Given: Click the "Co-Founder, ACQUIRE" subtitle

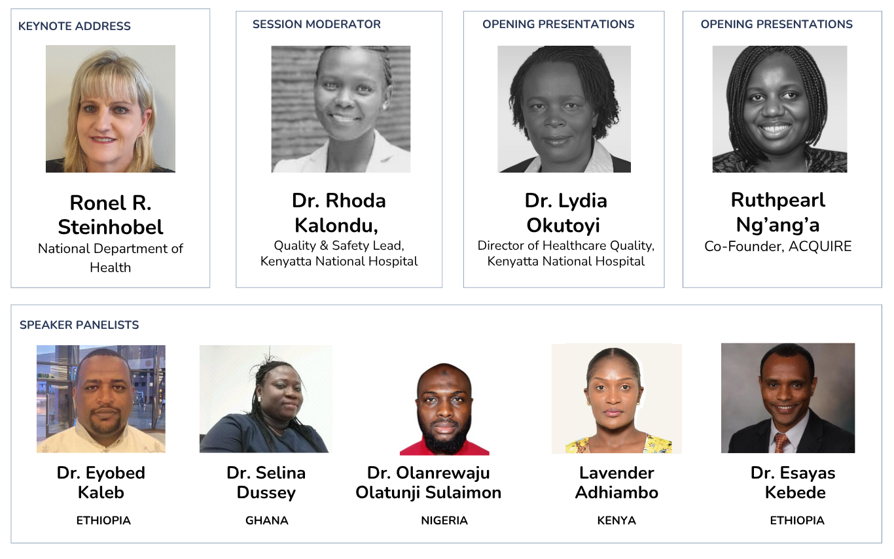Looking at the screenshot, I should coord(778,246).
